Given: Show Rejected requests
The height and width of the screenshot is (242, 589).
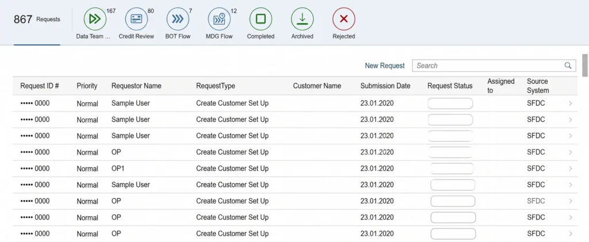Looking at the screenshot, I should pos(344,19).
